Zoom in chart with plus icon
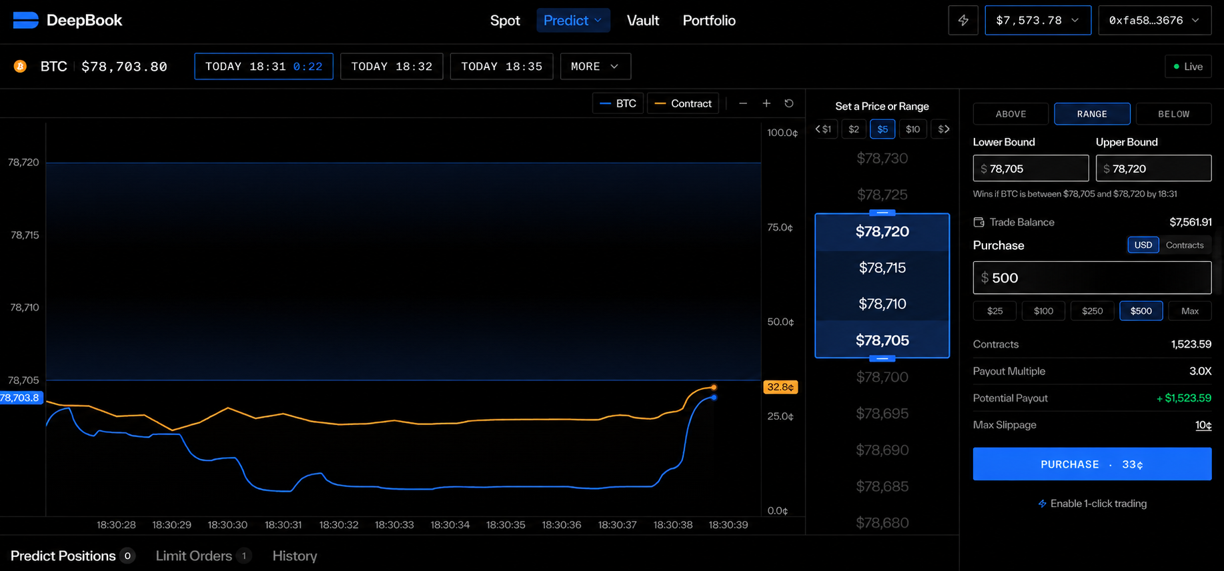 [x=766, y=104]
